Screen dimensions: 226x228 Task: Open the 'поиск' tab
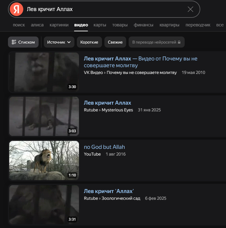tap(19, 25)
